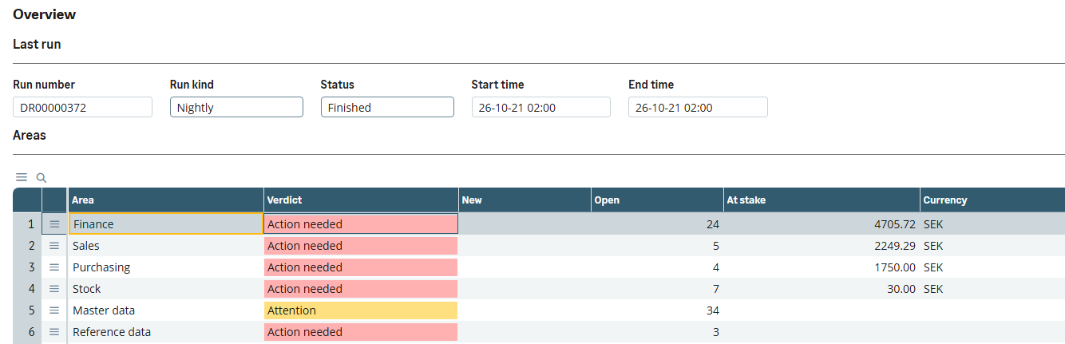This screenshot has width=1065, height=344.
Task: Click the select-all corner grid cell
Action: 27,200
